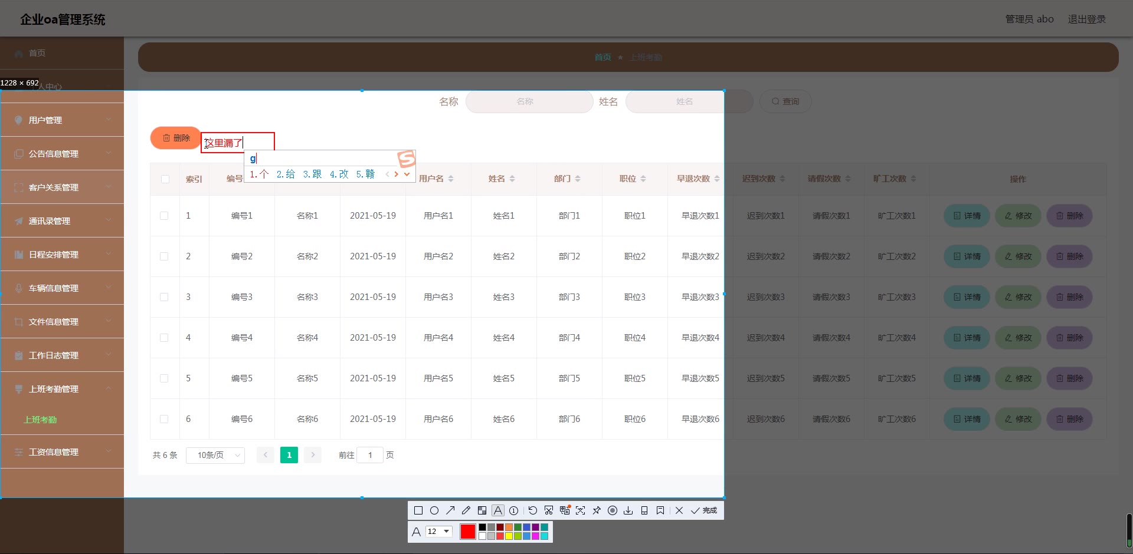The width and height of the screenshot is (1133, 554).
Task: Expand the 公告信息管理 sidebar menu
Action: tap(62, 154)
